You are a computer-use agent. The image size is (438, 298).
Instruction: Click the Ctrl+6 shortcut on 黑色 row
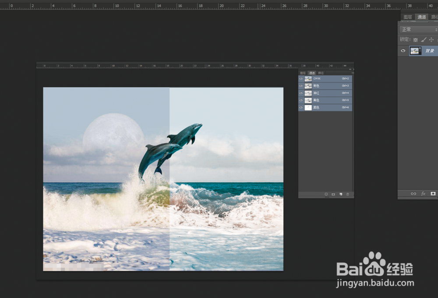click(x=345, y=108)
